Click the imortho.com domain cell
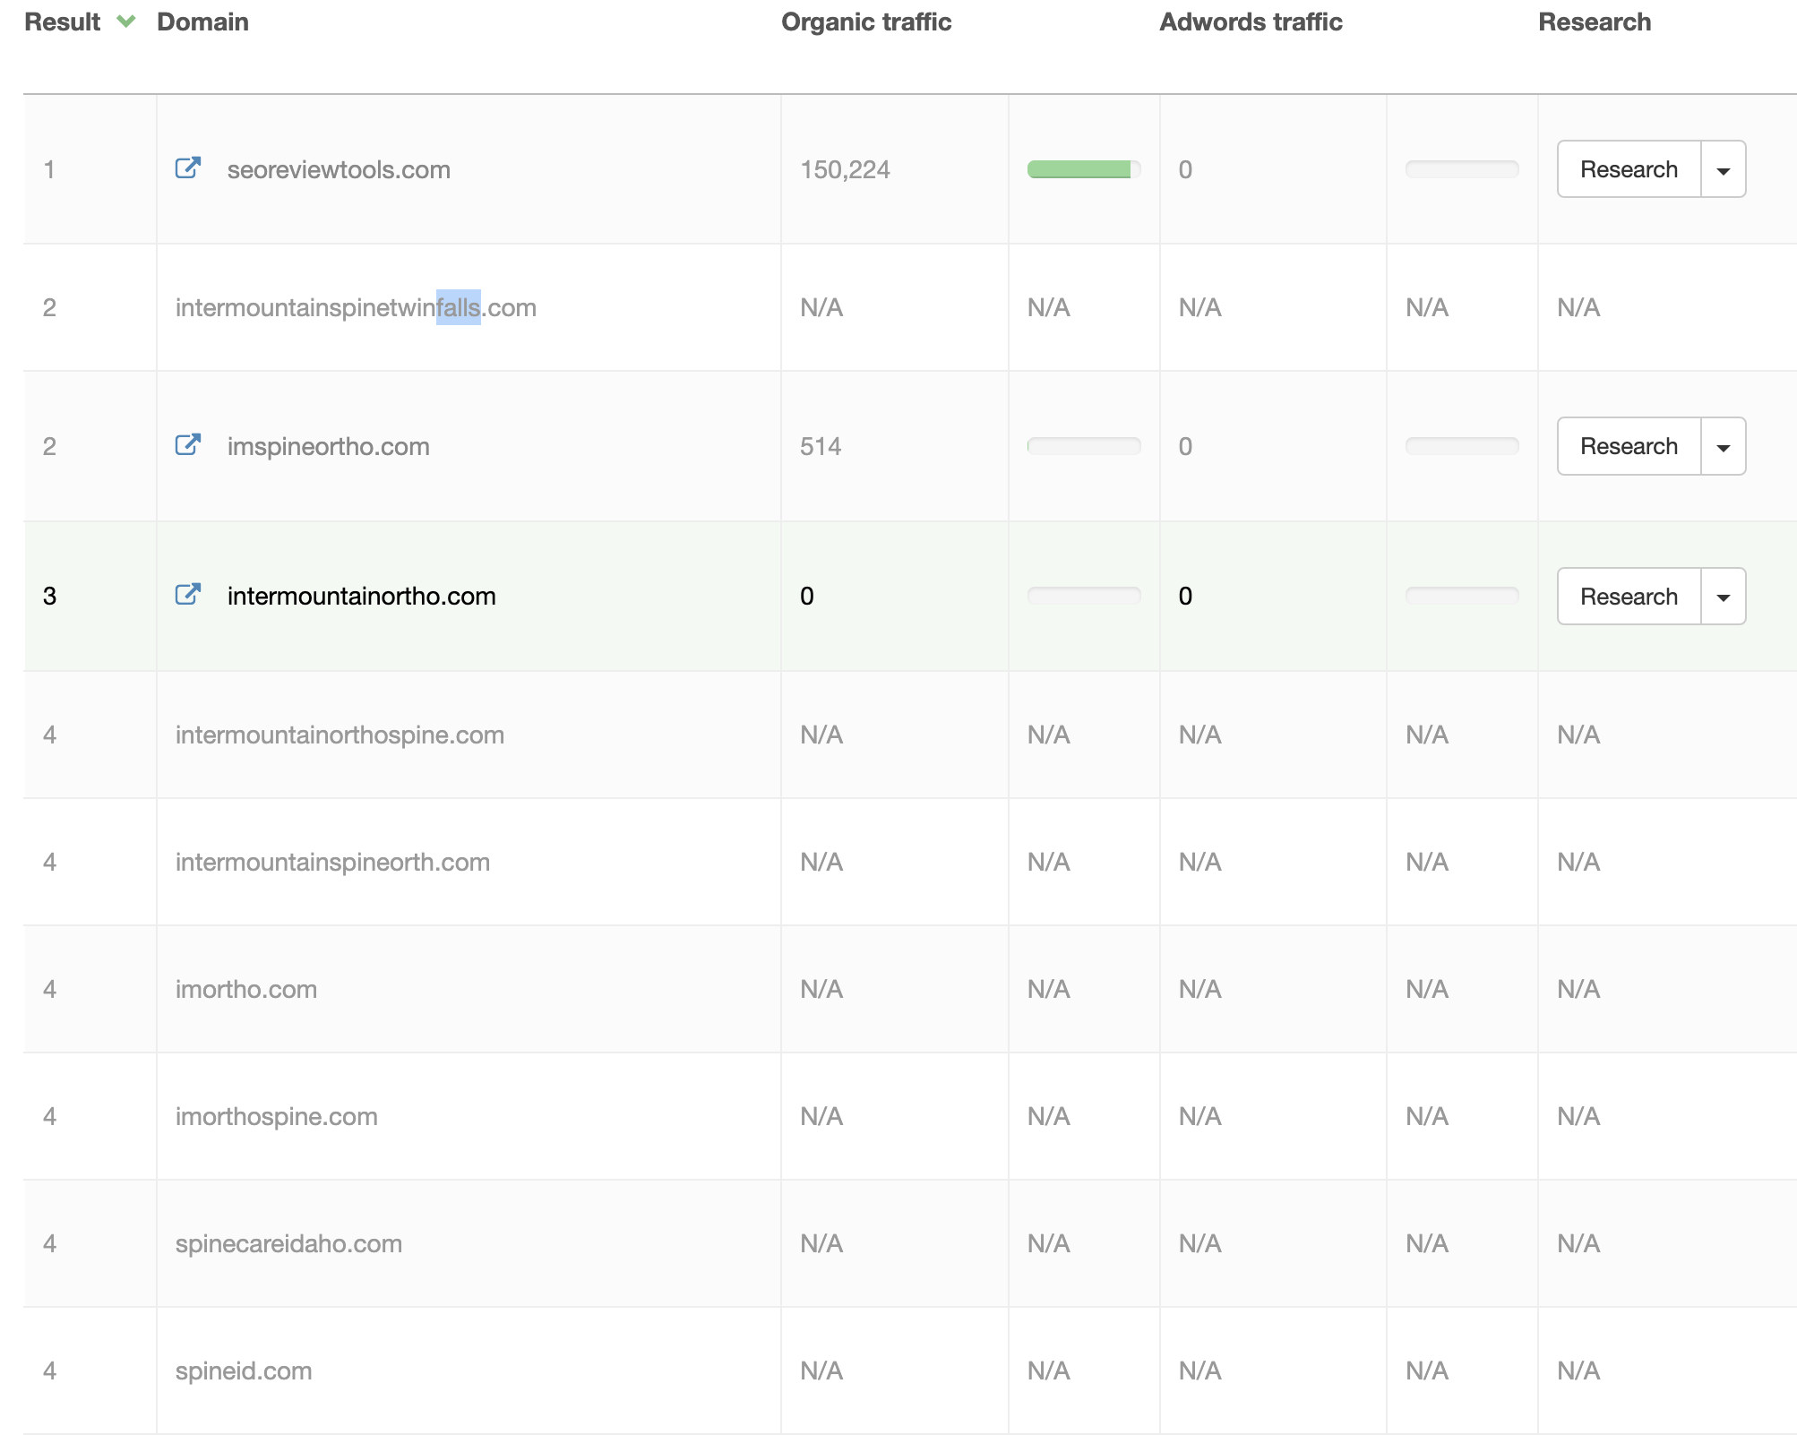 click(246, 989)
